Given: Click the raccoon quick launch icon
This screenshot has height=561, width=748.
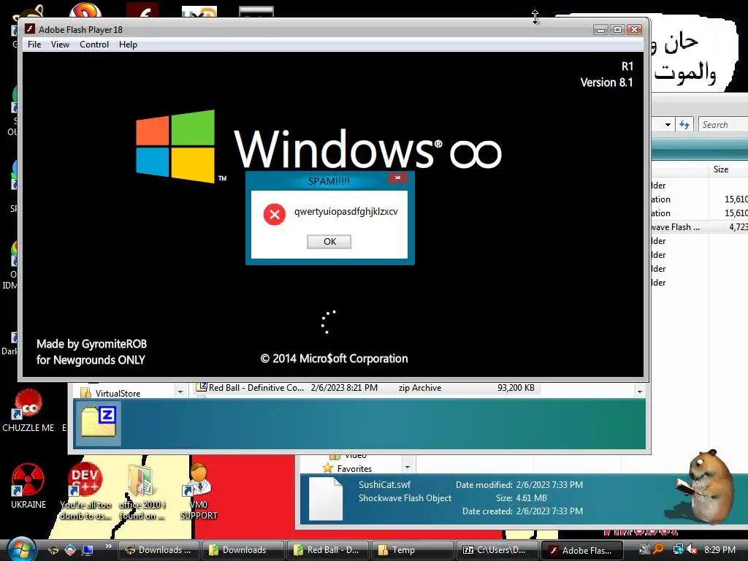Looking at the screenshot, I should (53, 550).
